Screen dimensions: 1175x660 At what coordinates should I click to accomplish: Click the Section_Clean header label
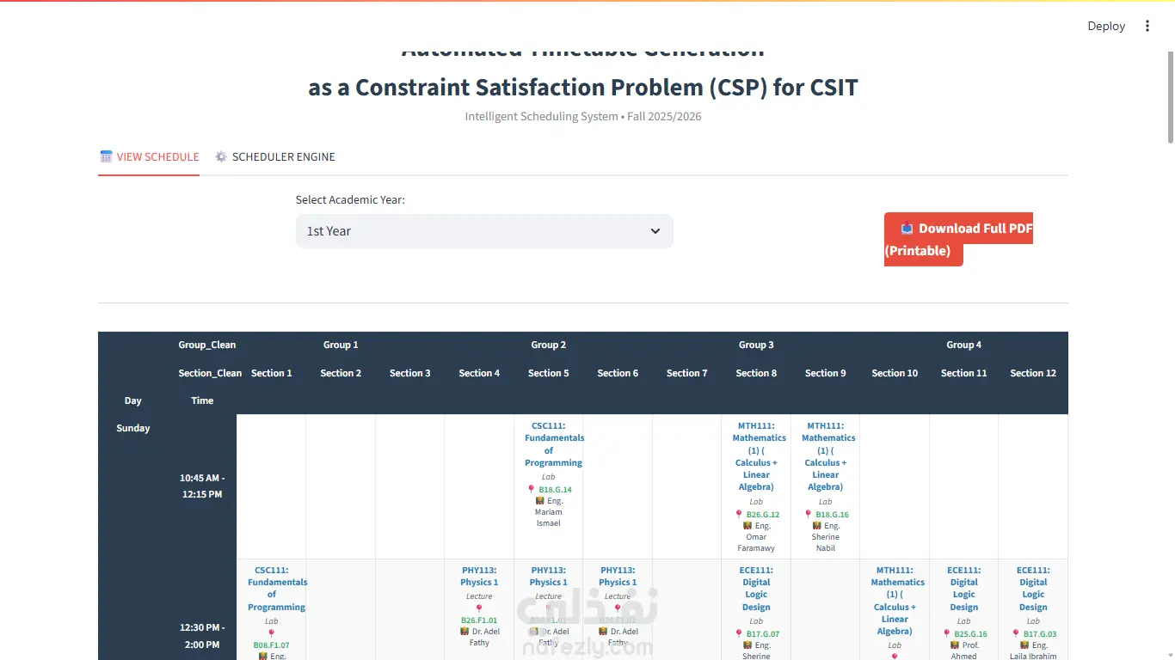click(210, 373)
